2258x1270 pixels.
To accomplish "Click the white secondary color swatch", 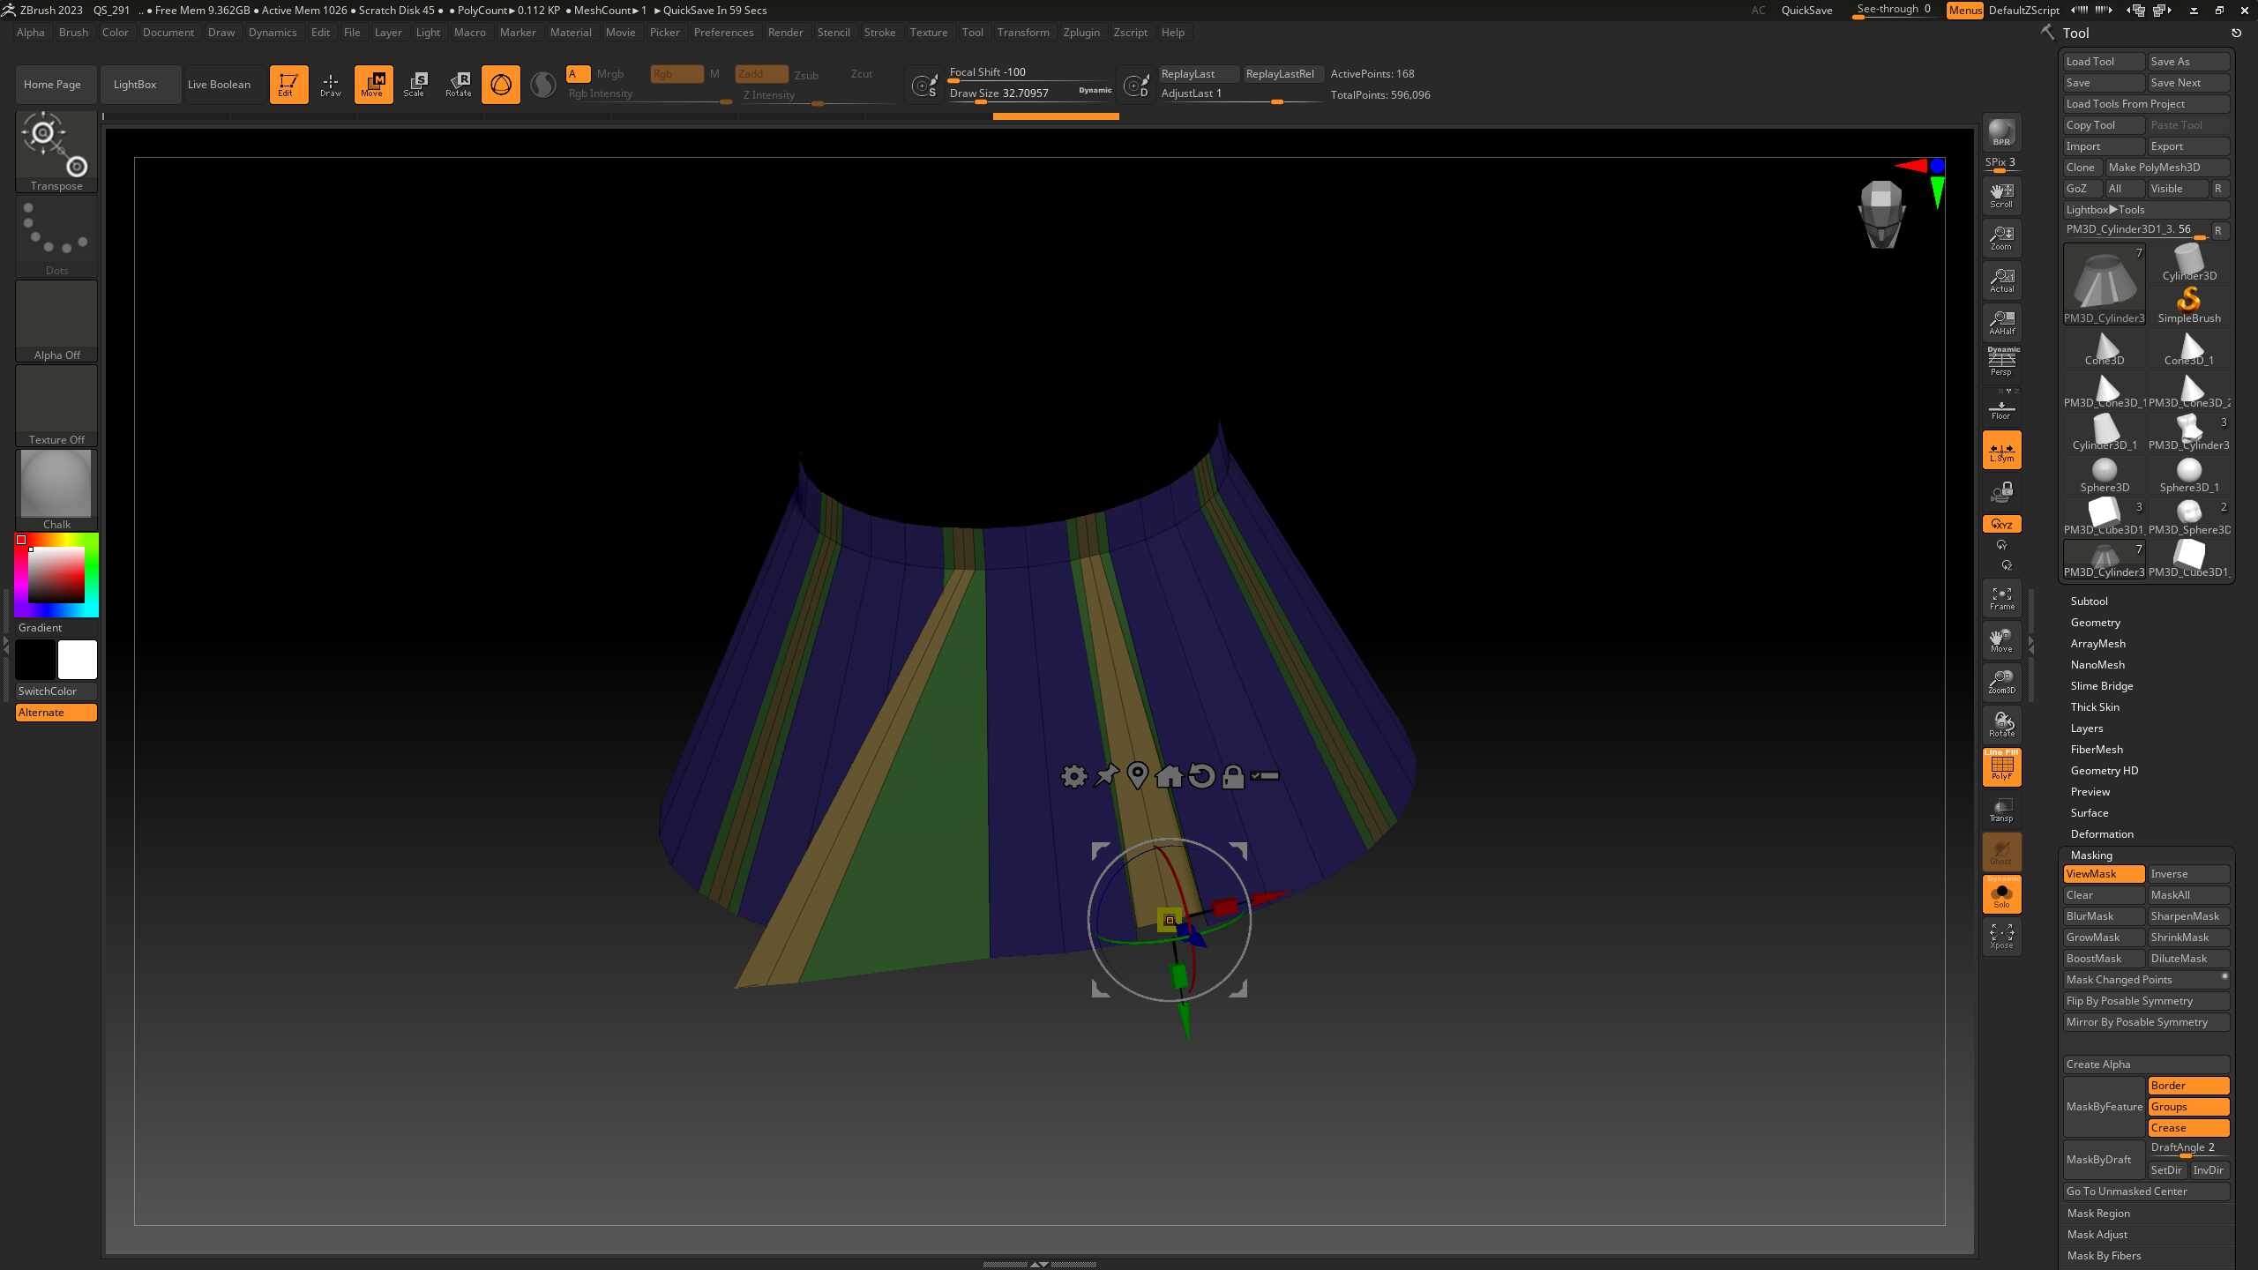I will coord(77,660).
